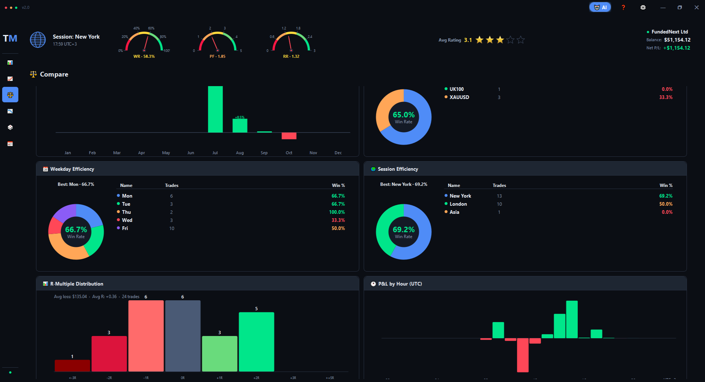Click the P&L by Hour clock icon
The height and width of the screenshot is (382, 705).
(373, 284)
